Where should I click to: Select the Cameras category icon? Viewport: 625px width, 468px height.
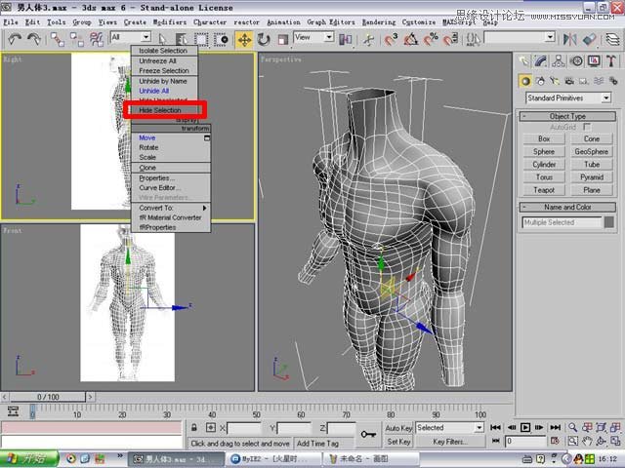coord(569,81)
